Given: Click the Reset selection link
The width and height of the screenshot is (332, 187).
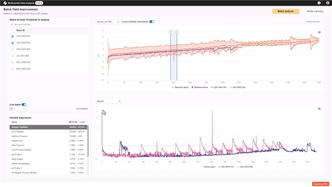Looking at the screenshot, I should tap(313, 22).
